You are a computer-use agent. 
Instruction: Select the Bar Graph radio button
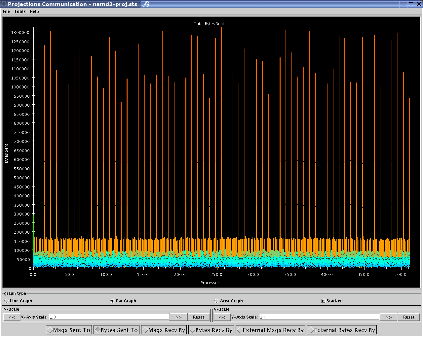pos(112,301)
